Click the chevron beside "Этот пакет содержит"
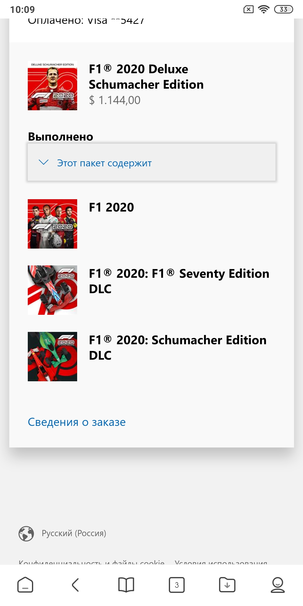The height and width of the screenshot is (606, 303). [x=43, y=162]
